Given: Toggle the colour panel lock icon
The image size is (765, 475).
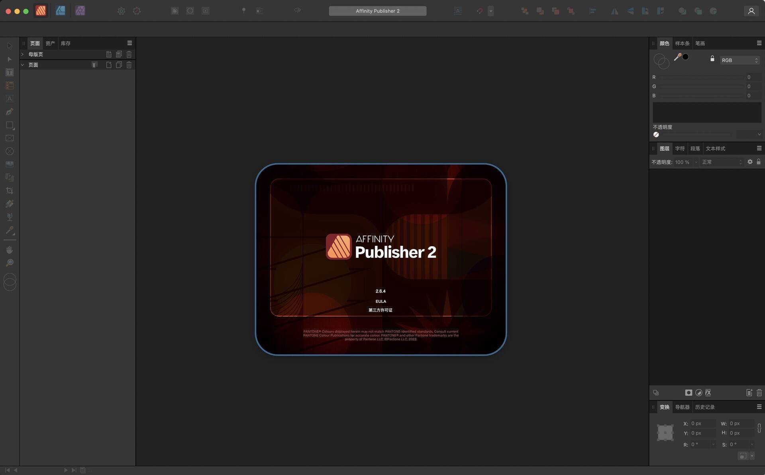Looking at the screenshot, I should (712, 59).
